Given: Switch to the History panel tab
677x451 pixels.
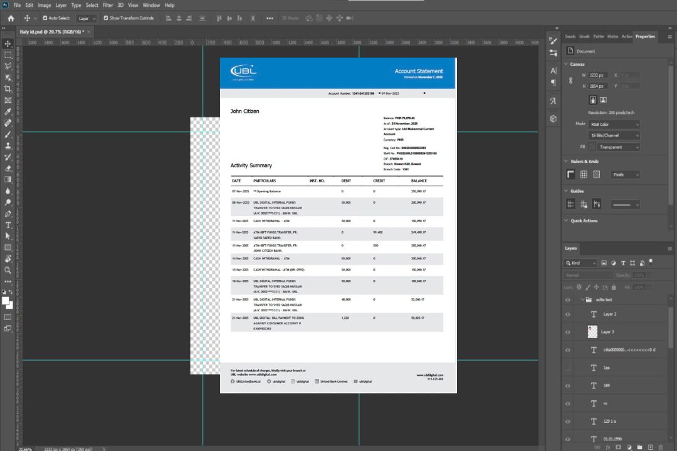Looking at the screenshot, I should [x=612, y=36].
